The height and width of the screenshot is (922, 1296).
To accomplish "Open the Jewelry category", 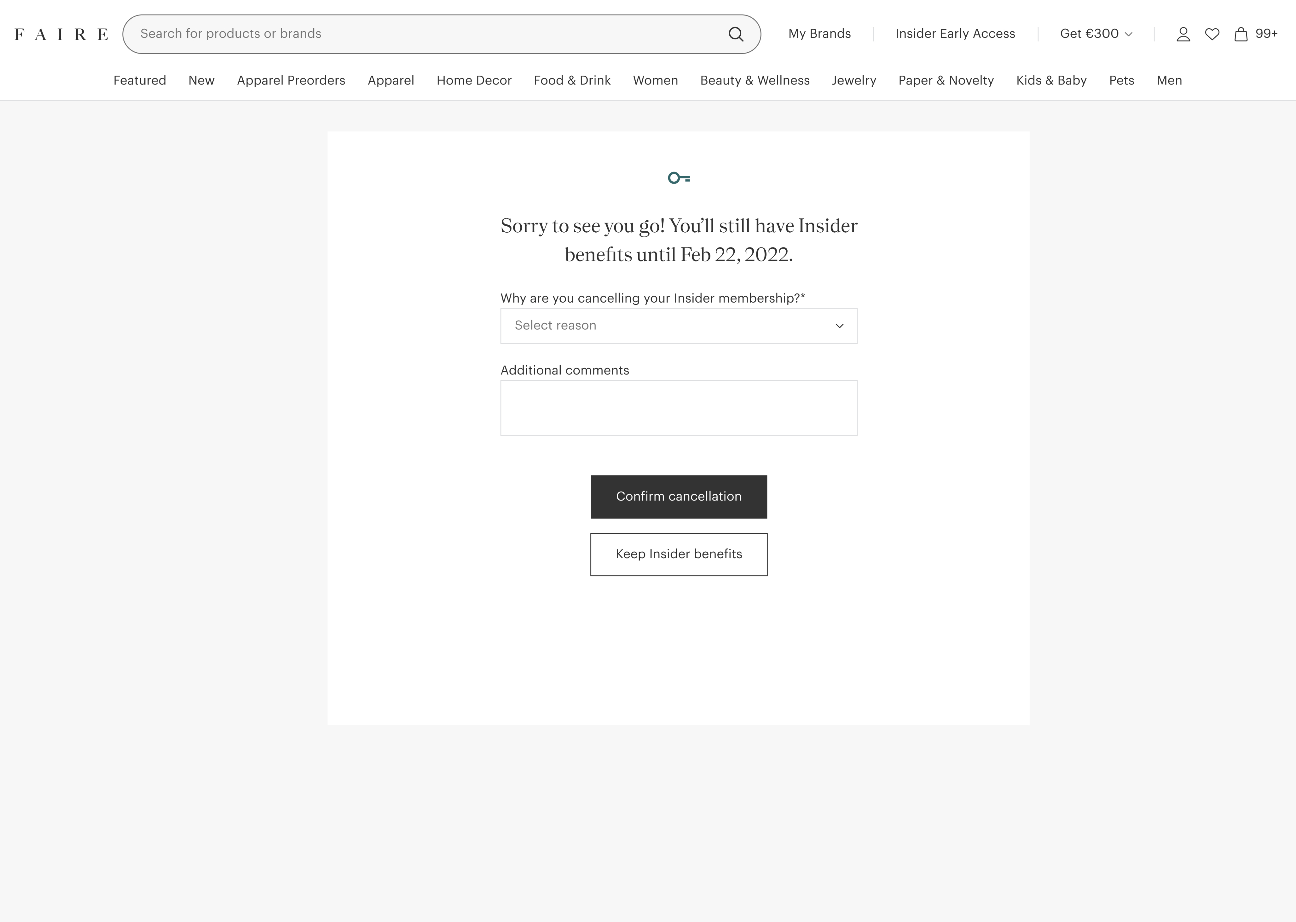I will 854,80.
